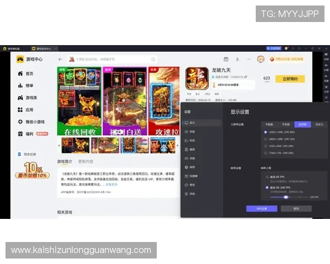Click the 立即预约 reserve button

pyautogui.click(x=290, y=79)
